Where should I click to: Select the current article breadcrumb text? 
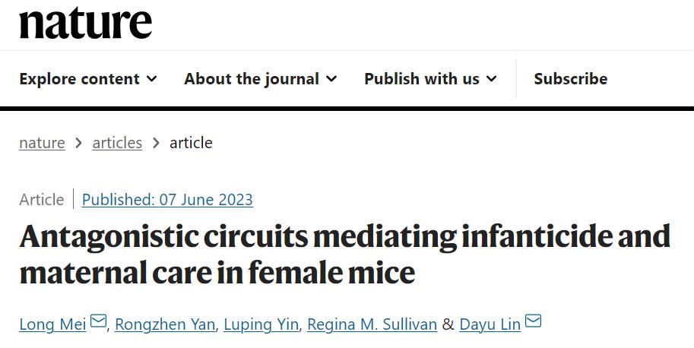click(x=191, y=143)
